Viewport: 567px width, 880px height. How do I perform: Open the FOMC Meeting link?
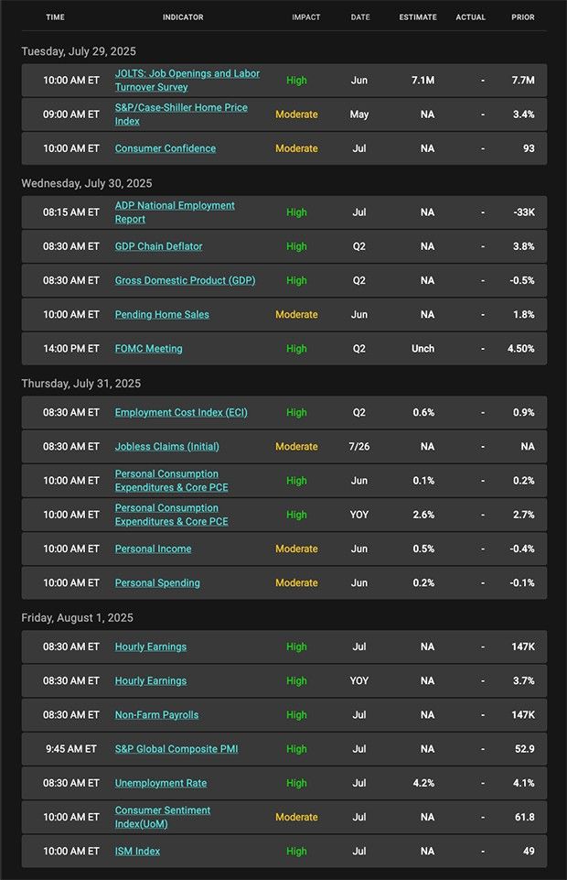pyautogui.click(x=148, y=348)
